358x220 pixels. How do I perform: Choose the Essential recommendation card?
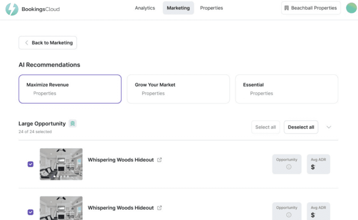click(287, 89)
